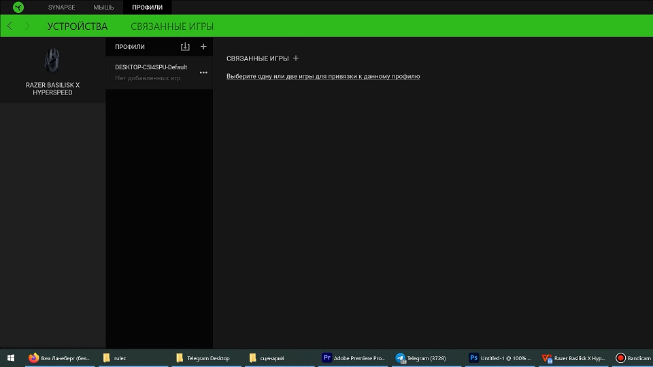Open the Windows Start menu

(11, 358)
